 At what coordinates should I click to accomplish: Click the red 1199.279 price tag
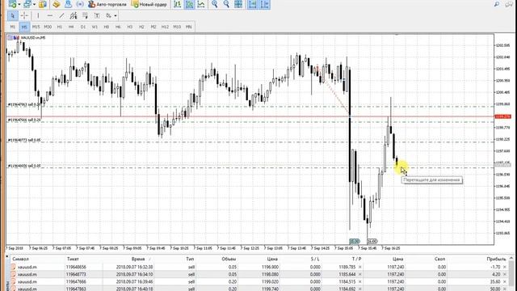(x=502, y=116)
